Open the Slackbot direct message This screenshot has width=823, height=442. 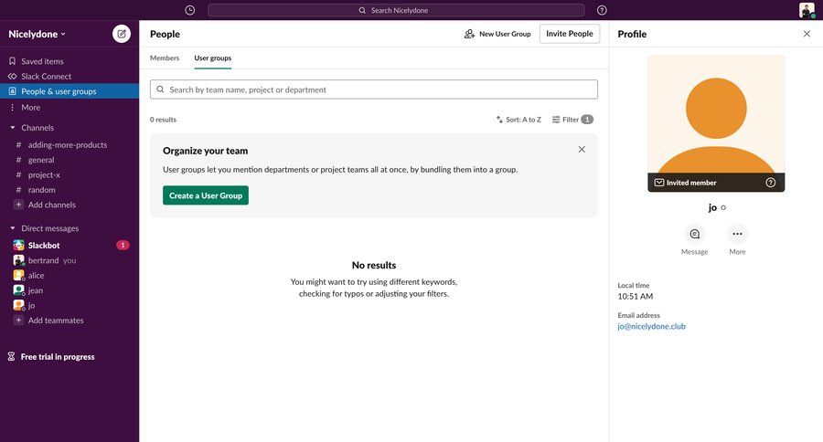69,246
